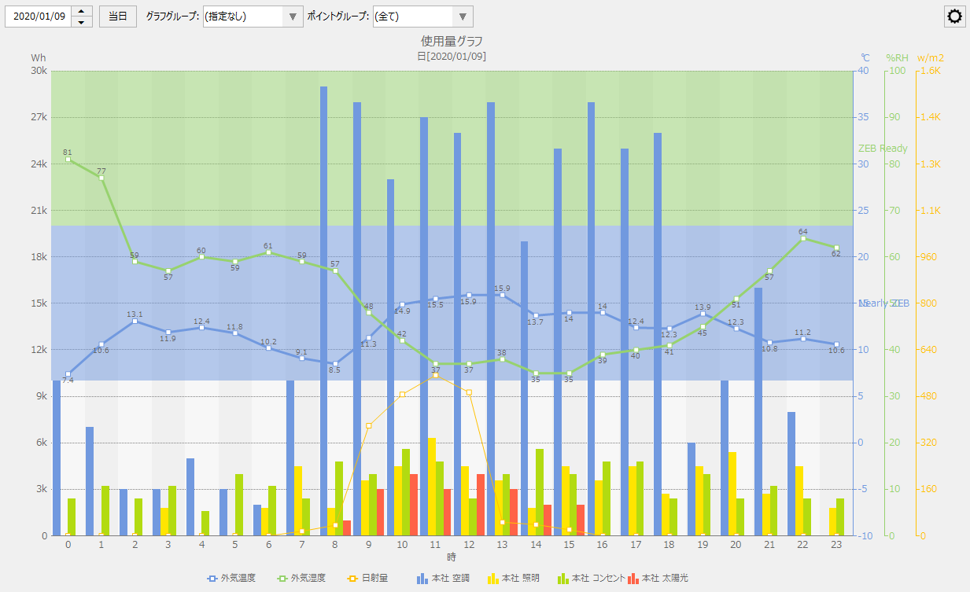Expand the グラフグループ dropdown

tap(292, 17)
